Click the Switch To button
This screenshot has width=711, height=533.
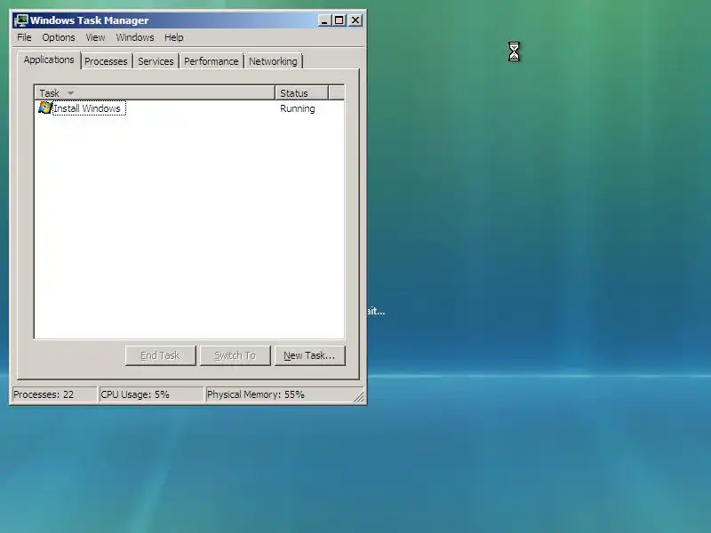(236, 356)
